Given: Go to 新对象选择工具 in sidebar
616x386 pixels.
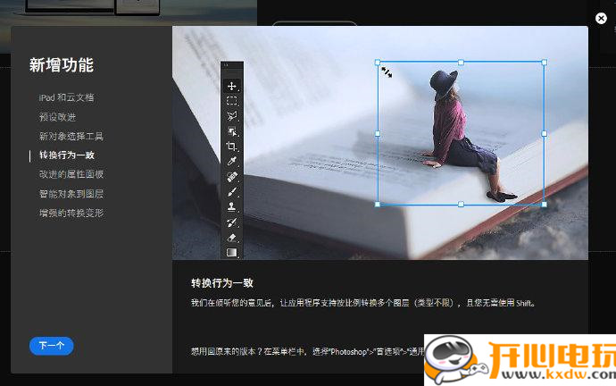Looking at the screenshot, I should pyautogui.click(x=71, y=137).
